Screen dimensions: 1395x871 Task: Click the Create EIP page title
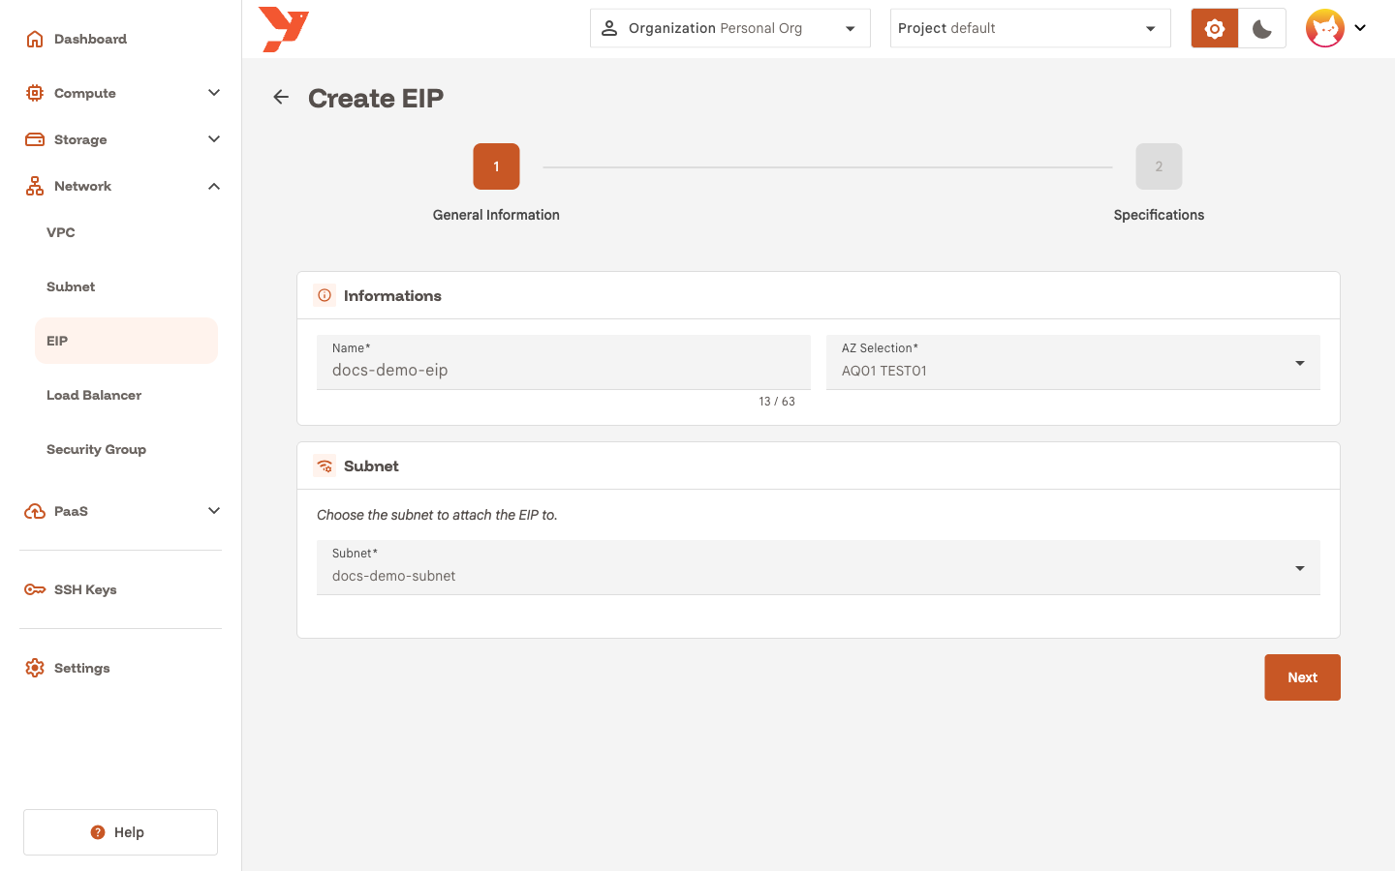pyautogui.click(x=376, y=98)
